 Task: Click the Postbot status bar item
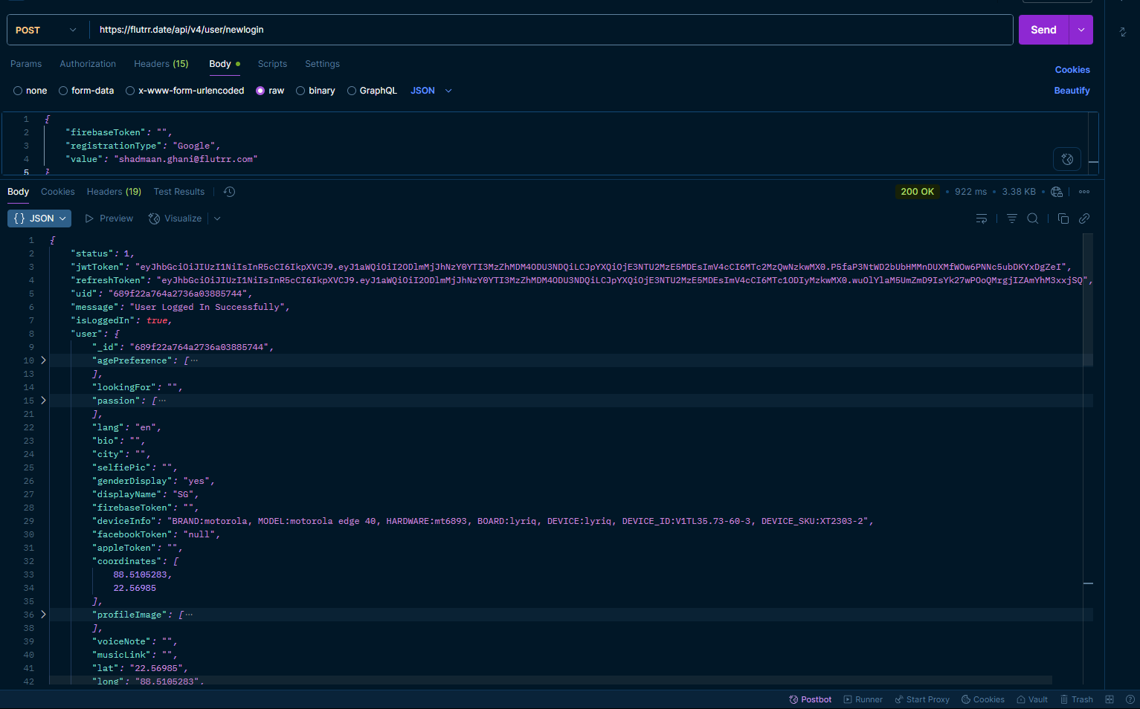coord(811,699)
